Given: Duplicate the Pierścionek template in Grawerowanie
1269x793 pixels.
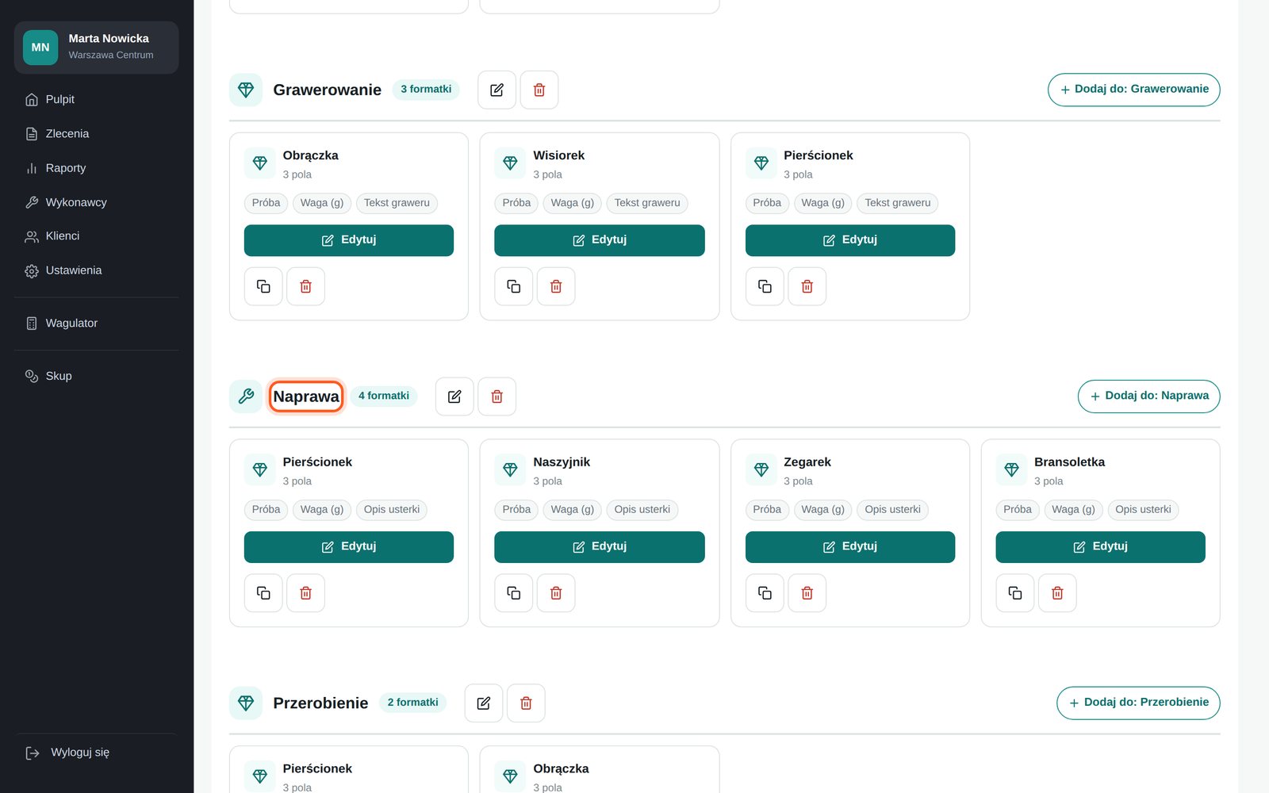Looking at the screenshot, I should [765, 286].
